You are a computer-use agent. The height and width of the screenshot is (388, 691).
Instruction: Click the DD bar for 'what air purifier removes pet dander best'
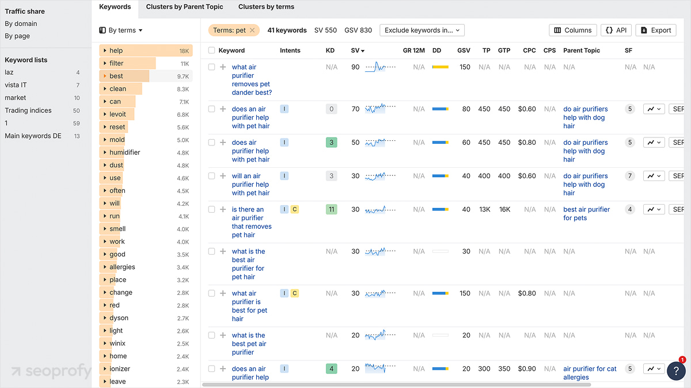[440, 67]
